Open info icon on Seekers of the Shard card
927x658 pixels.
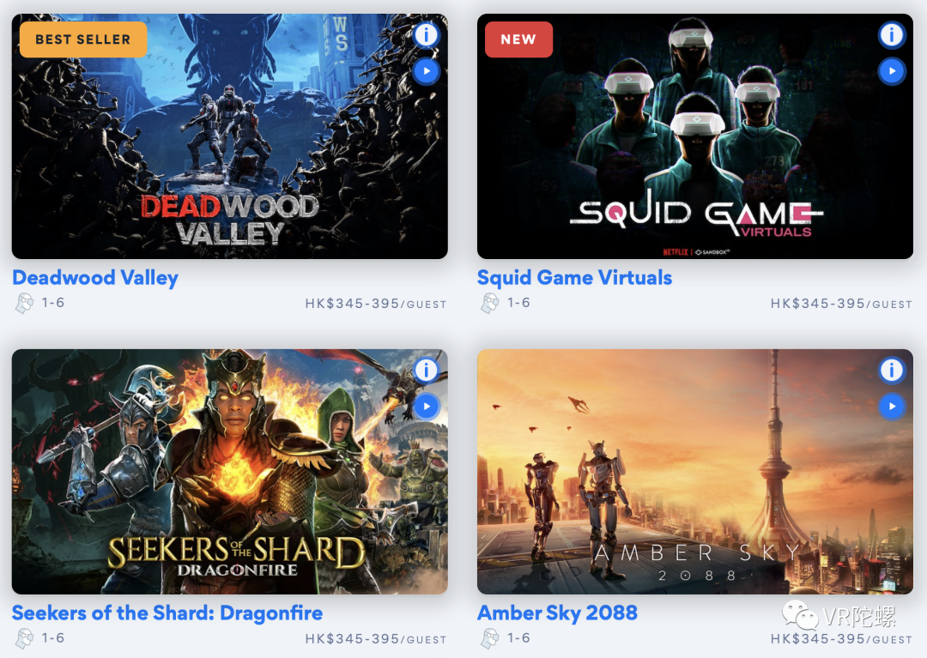[426, 371]
